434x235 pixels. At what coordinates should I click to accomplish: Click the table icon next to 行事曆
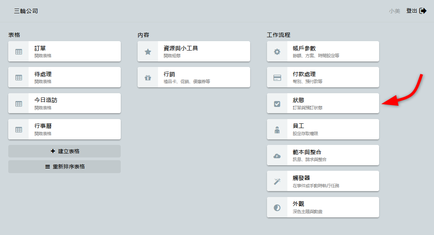pyautogui.click(x=18, y=130)
